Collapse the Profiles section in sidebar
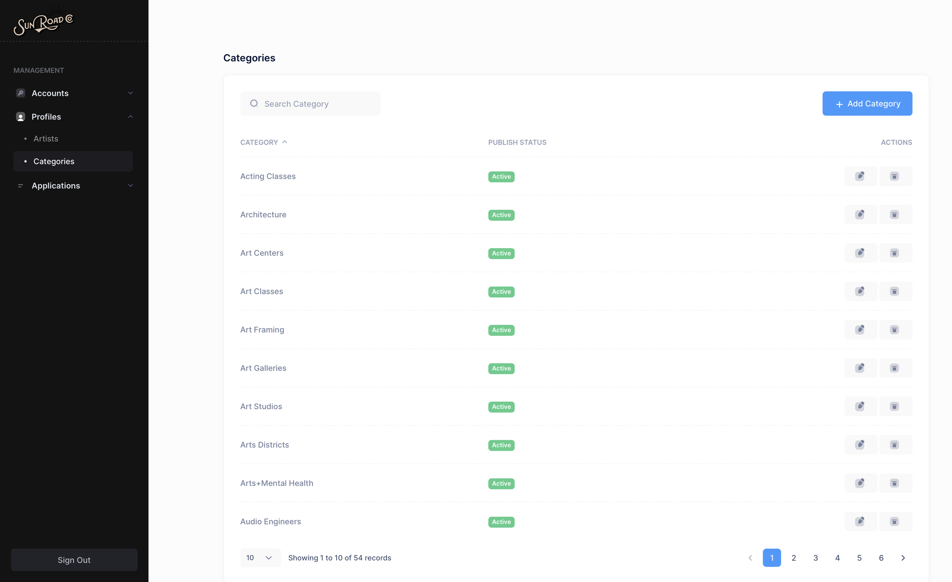The image size is (952, 582). click(x=131, y=116)
